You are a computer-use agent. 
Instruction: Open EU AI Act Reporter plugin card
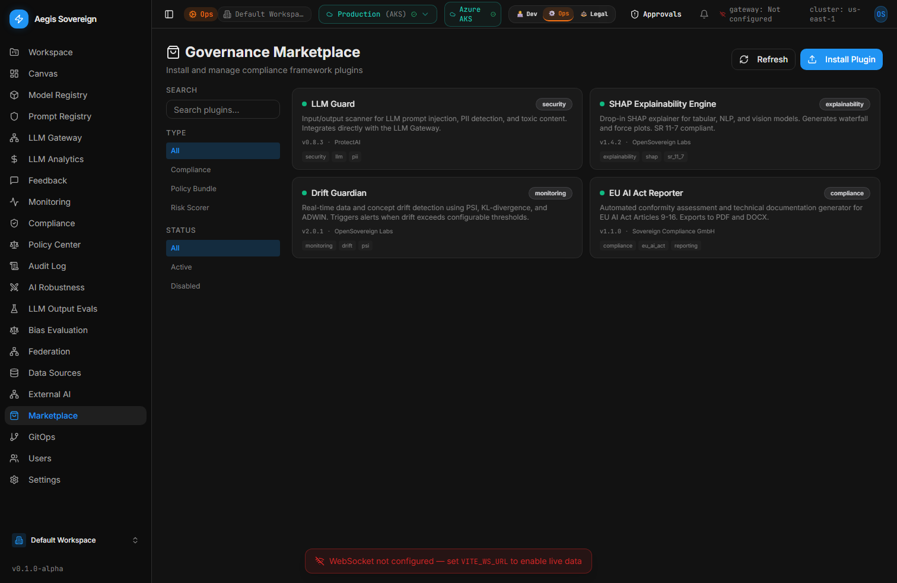[735, 218]
